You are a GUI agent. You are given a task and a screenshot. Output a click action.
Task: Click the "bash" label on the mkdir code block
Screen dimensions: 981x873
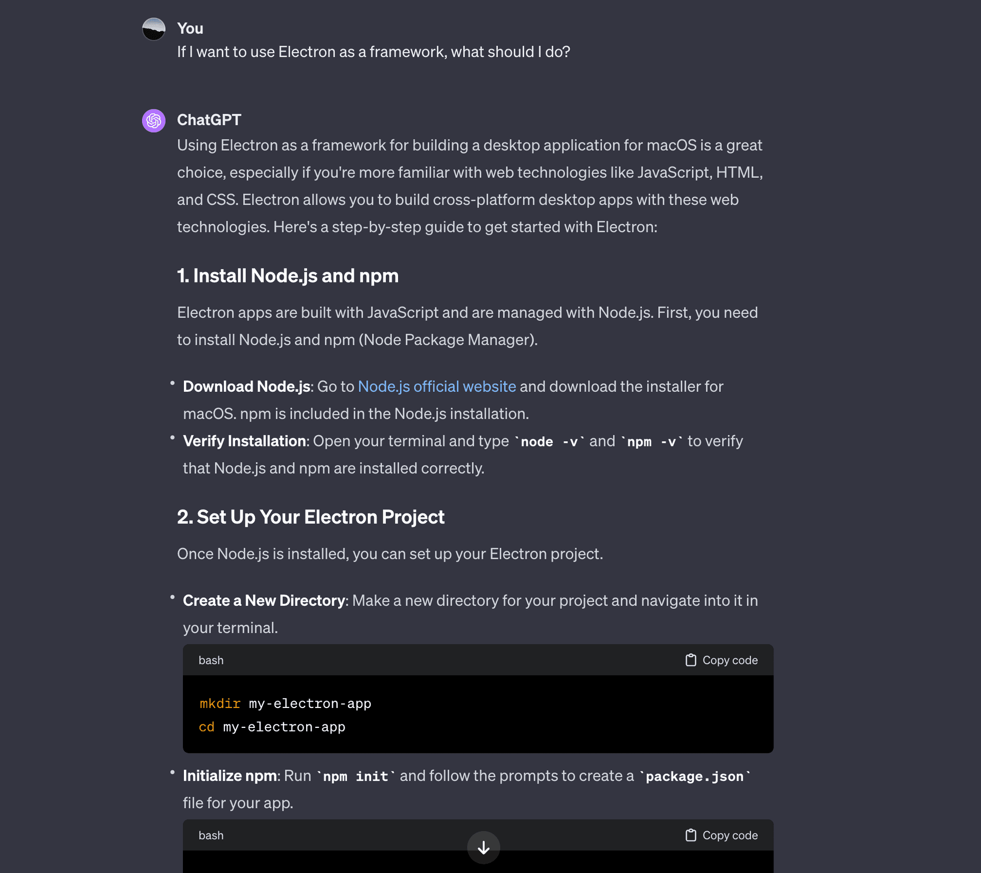pyautogui.click(x=211, y=660)
